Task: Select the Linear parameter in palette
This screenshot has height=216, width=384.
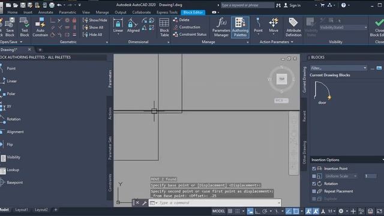Action: click(8, 81)
